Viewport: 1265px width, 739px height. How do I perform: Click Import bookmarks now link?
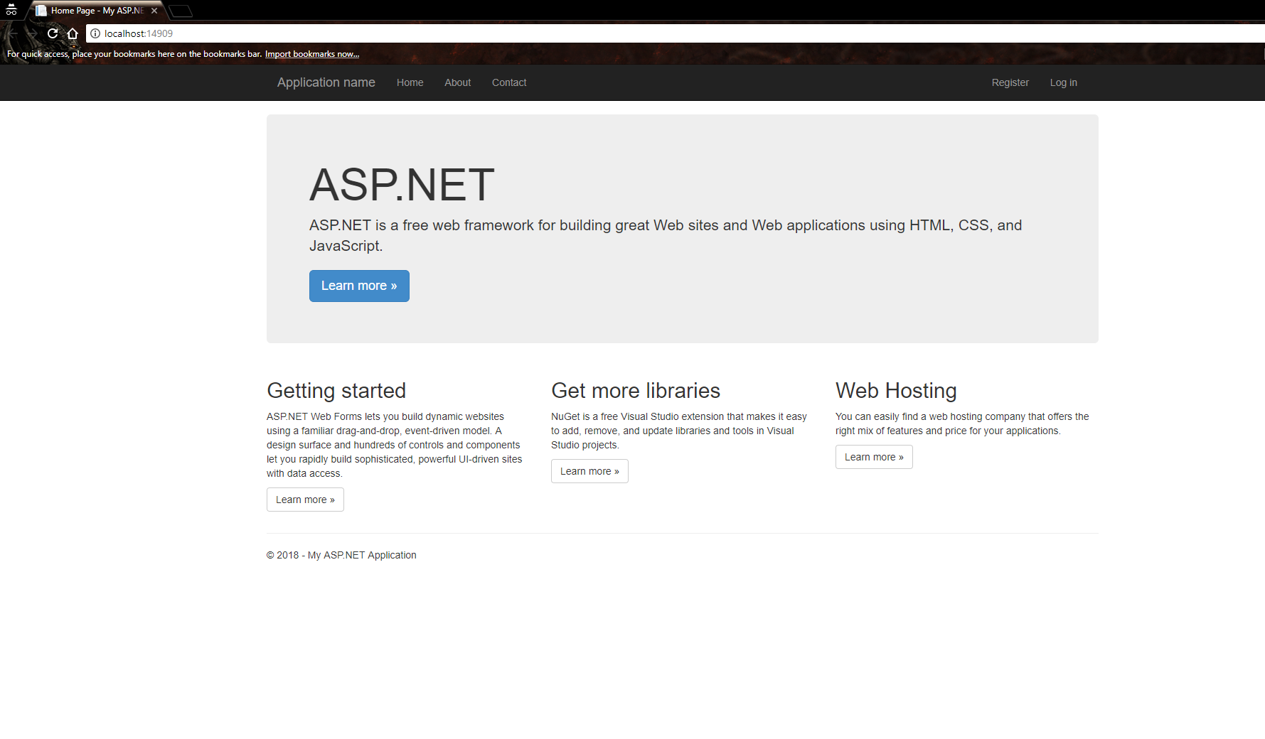(312, 54)
